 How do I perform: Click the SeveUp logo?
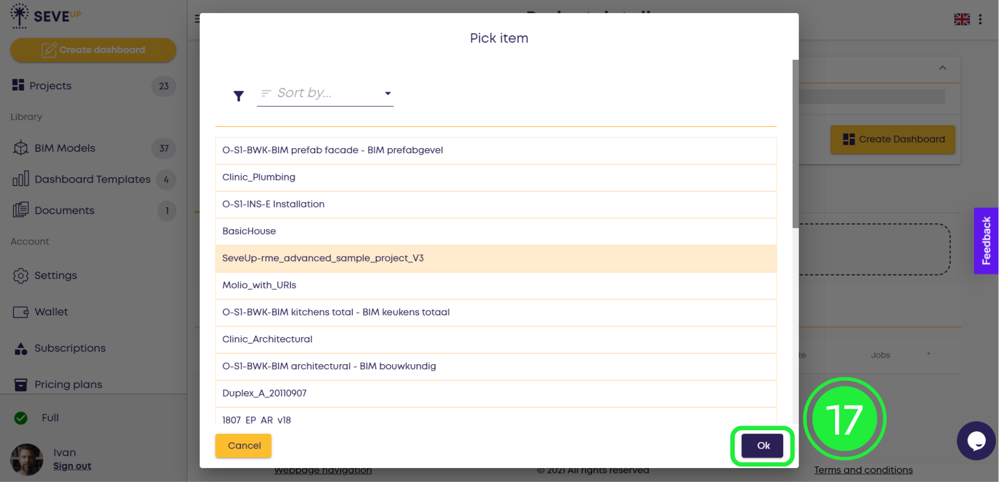(45, 15)
